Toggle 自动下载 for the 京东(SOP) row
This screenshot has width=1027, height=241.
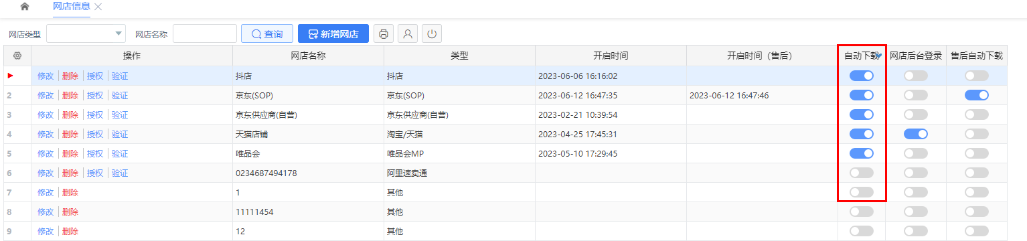[x=862, y=96]
